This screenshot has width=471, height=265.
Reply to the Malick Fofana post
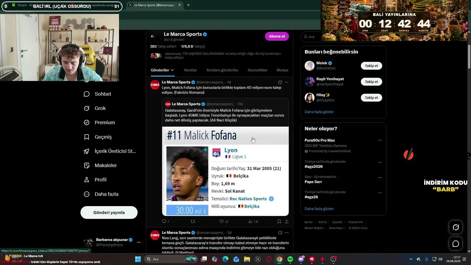point(166,222)
